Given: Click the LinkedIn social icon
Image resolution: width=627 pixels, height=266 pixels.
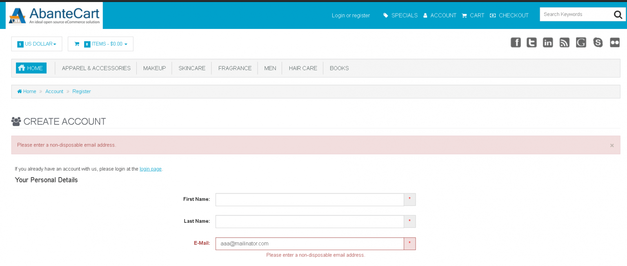Looking at the screenshot, I should [548, 42].
